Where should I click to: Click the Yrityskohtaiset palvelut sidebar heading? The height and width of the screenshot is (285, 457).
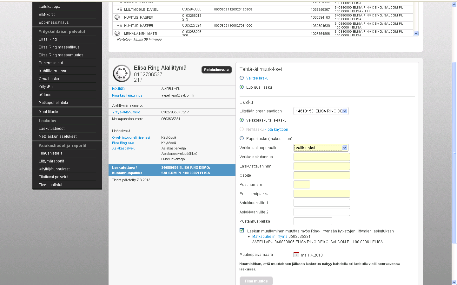coord(62,32)
